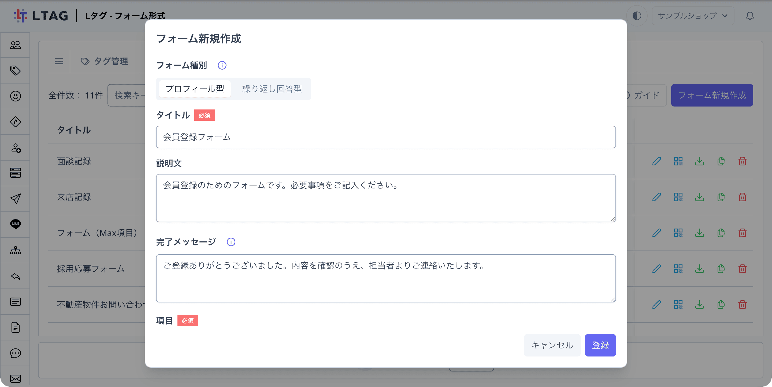Click the 来店記録 row title

tap(74, 197)
